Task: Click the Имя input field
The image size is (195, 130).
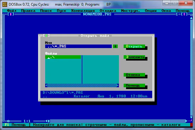Action: pos(78,46)
